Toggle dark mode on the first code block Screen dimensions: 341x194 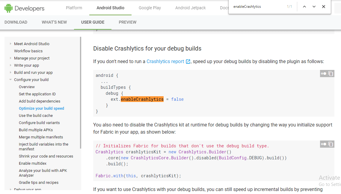(x=324, y=74)
